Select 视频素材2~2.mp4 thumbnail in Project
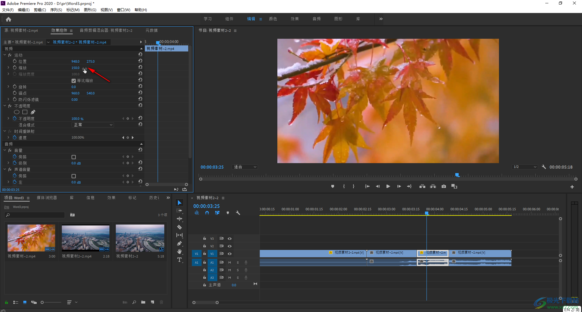The height and width of the screenshot is (312, 582). click(85, 238)
